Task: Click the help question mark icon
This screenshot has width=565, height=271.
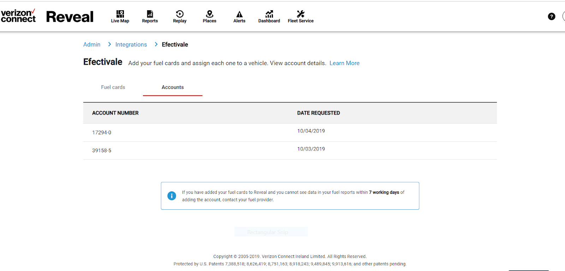Action: pos(552,17)
